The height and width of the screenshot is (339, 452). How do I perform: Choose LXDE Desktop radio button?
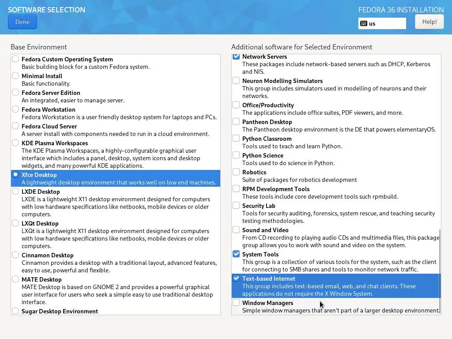(x=15, y=191)
